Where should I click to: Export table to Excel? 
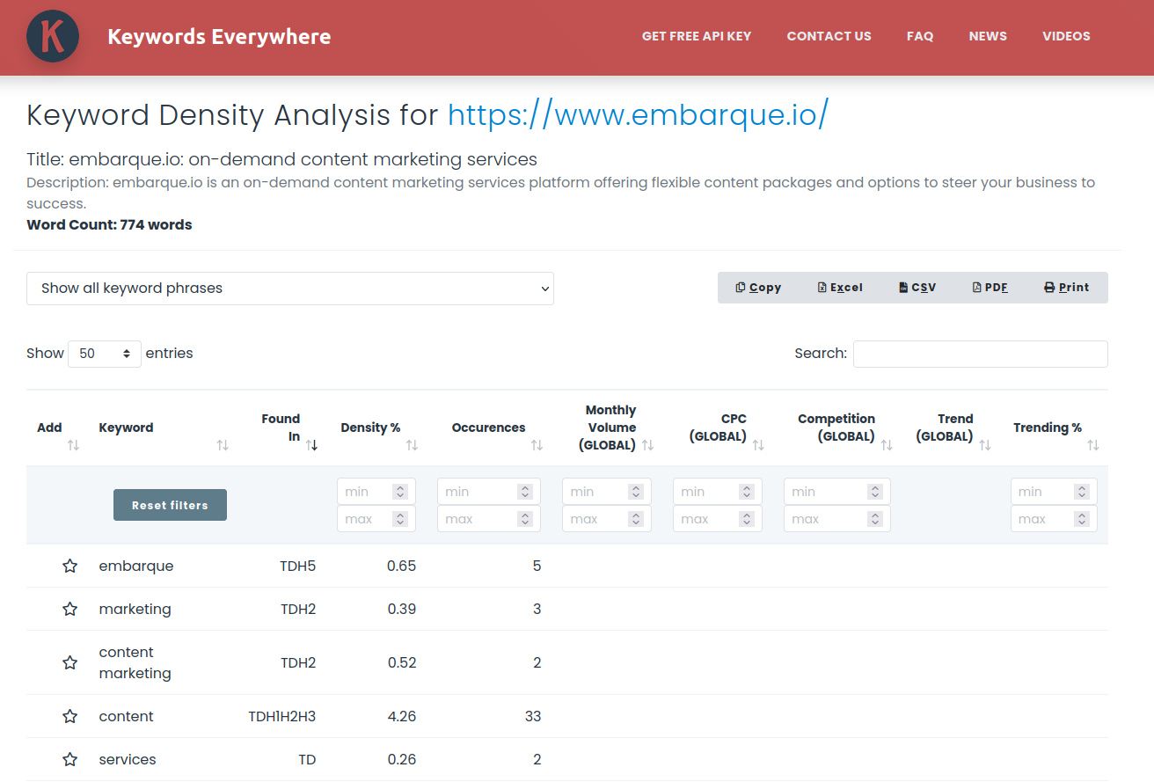840,288
